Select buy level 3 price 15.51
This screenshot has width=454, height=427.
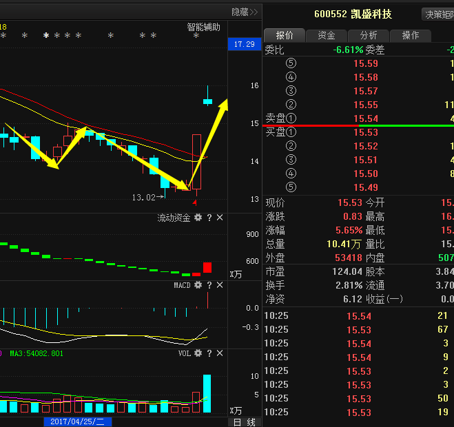(366, 160)
